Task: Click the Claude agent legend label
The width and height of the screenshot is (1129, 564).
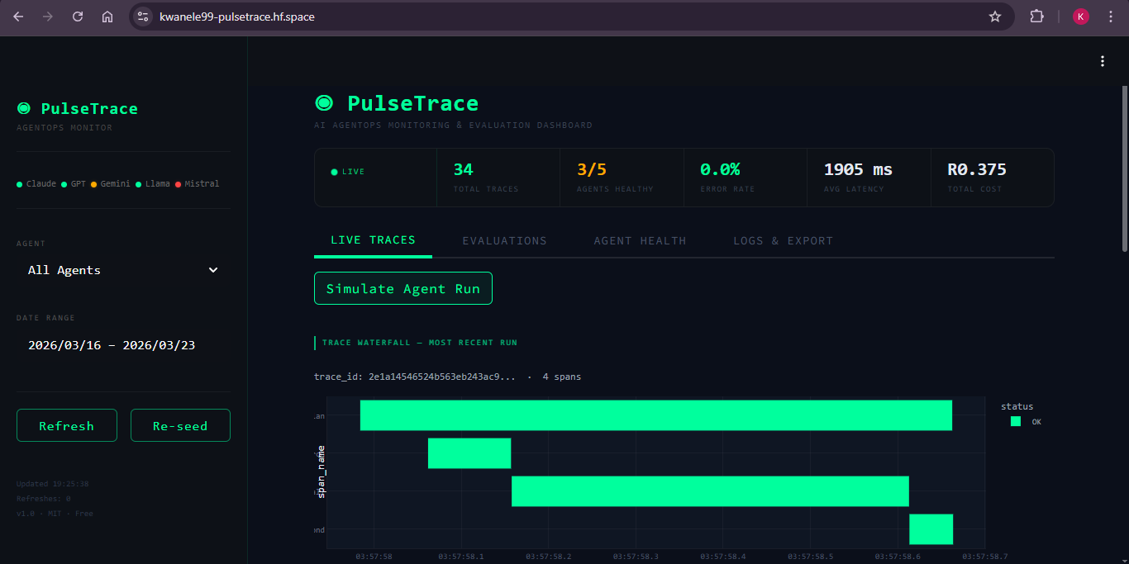Action: 41,184
